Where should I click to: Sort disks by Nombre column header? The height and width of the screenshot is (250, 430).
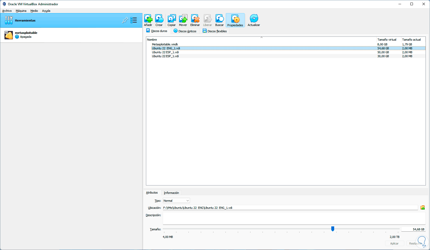pos(152,40)
